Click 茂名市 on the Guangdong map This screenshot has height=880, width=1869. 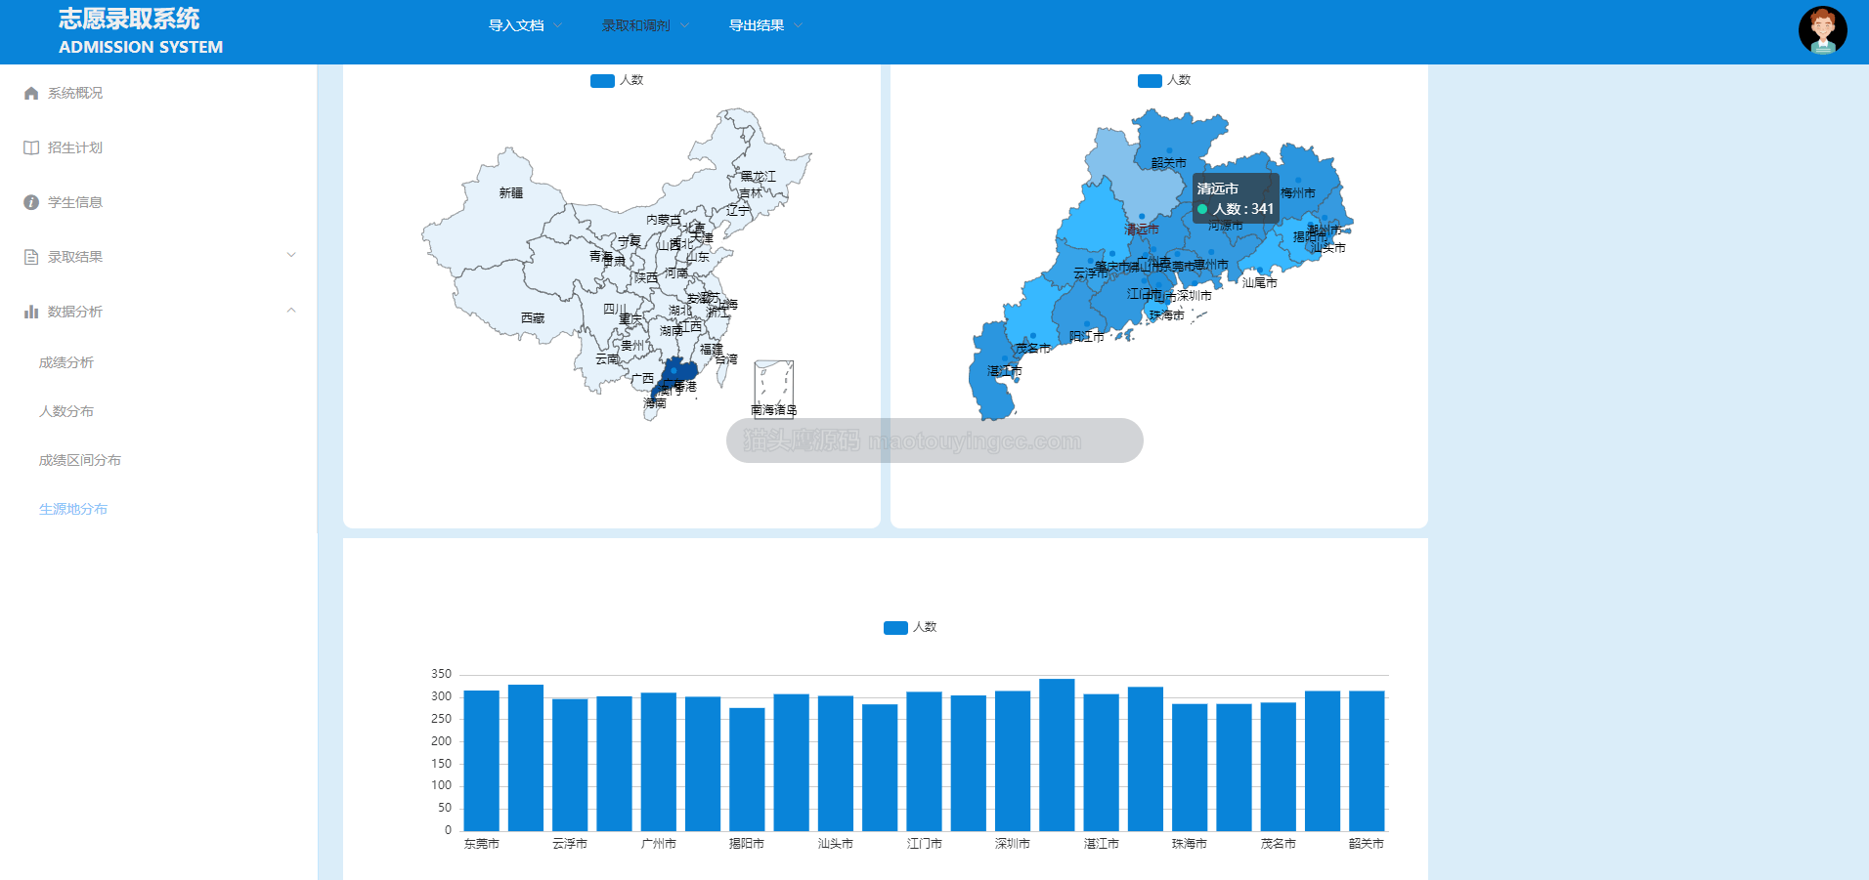coord(1033,349)
